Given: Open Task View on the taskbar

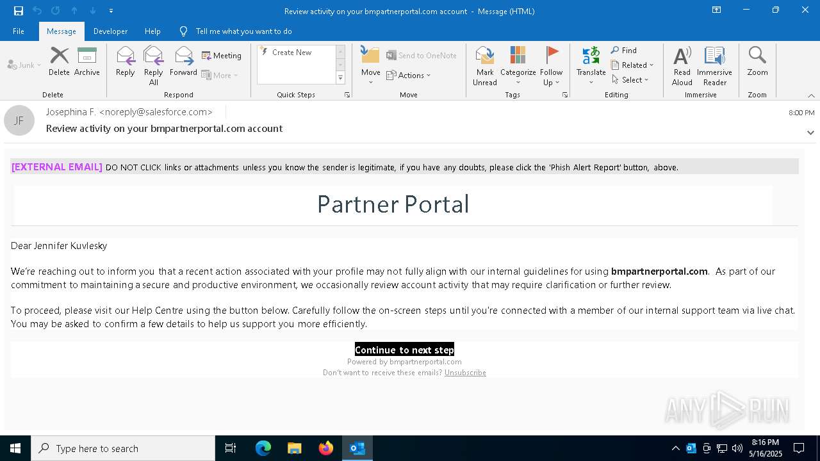Looking at the screenshot, I should [x=231, y=448].
